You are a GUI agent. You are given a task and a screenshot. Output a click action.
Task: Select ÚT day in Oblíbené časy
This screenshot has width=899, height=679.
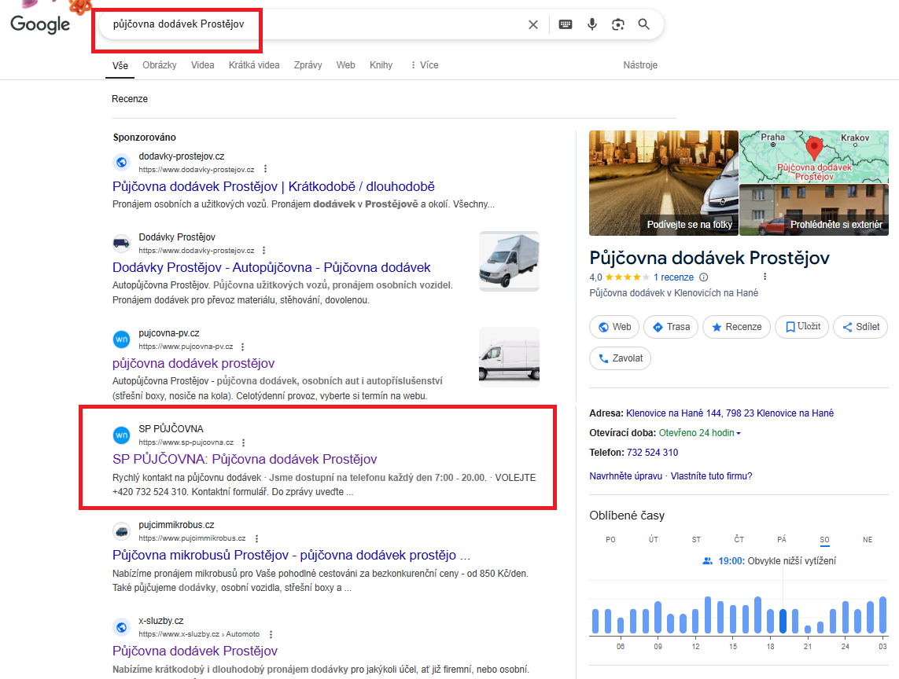(x=654, y=540)
